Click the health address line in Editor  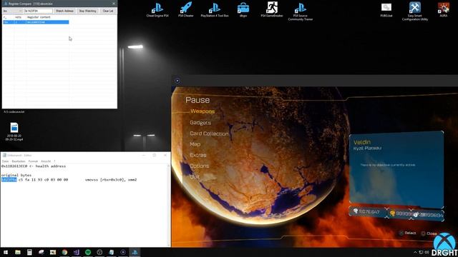[34, 166]
